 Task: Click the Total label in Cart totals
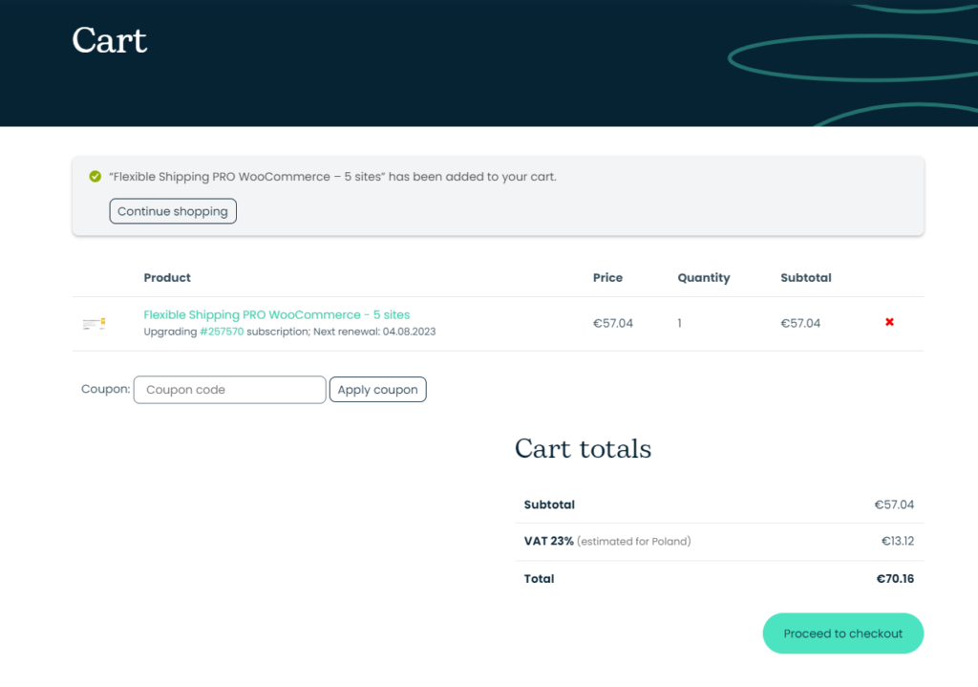pos(539,578)
